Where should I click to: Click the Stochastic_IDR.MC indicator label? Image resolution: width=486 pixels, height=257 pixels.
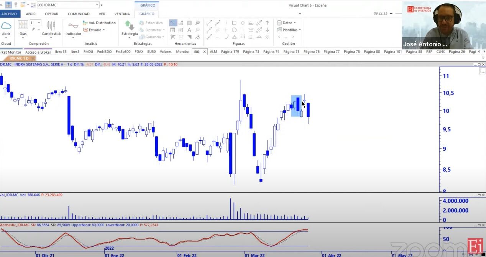point(15,225)
